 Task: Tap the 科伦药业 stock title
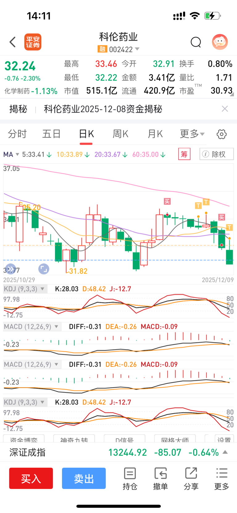pos(118,37)
